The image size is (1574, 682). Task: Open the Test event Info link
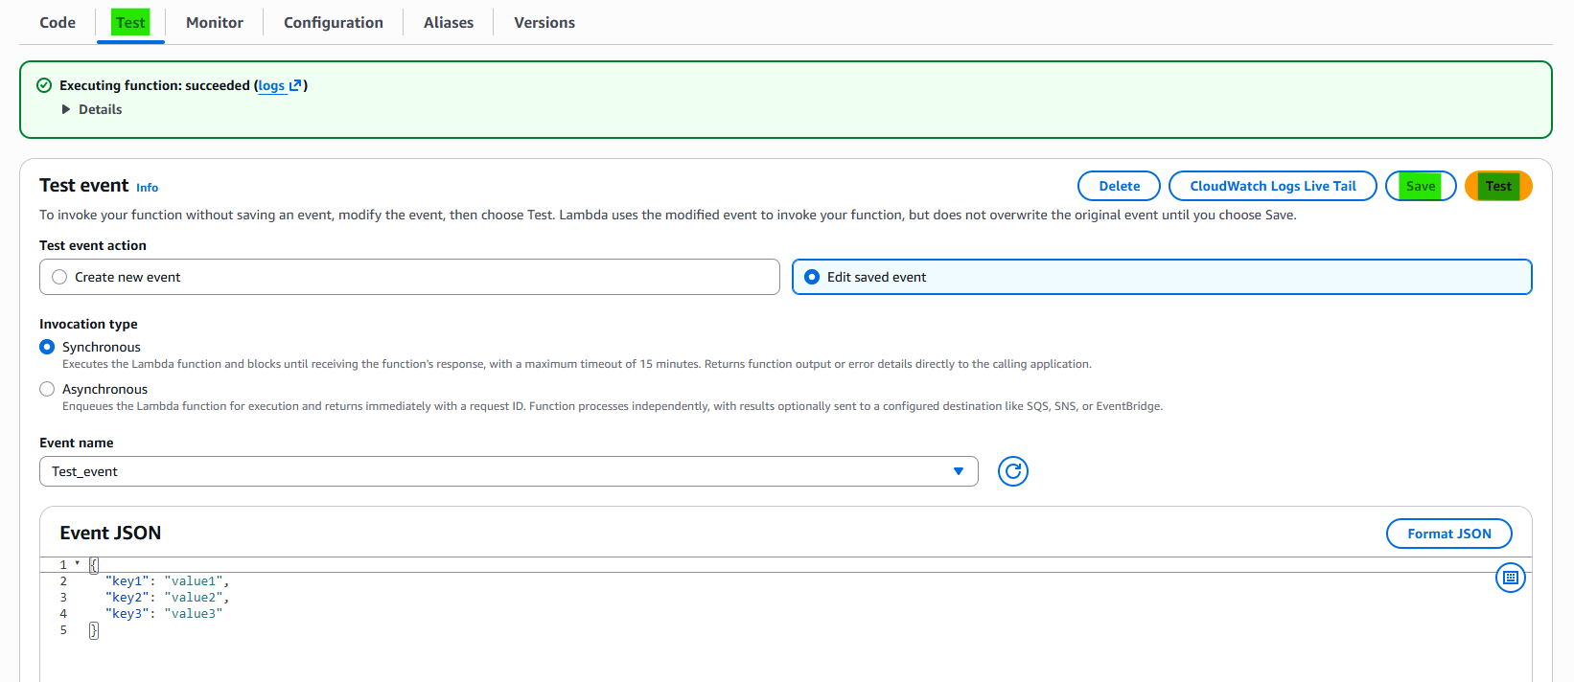pos(147,188)
